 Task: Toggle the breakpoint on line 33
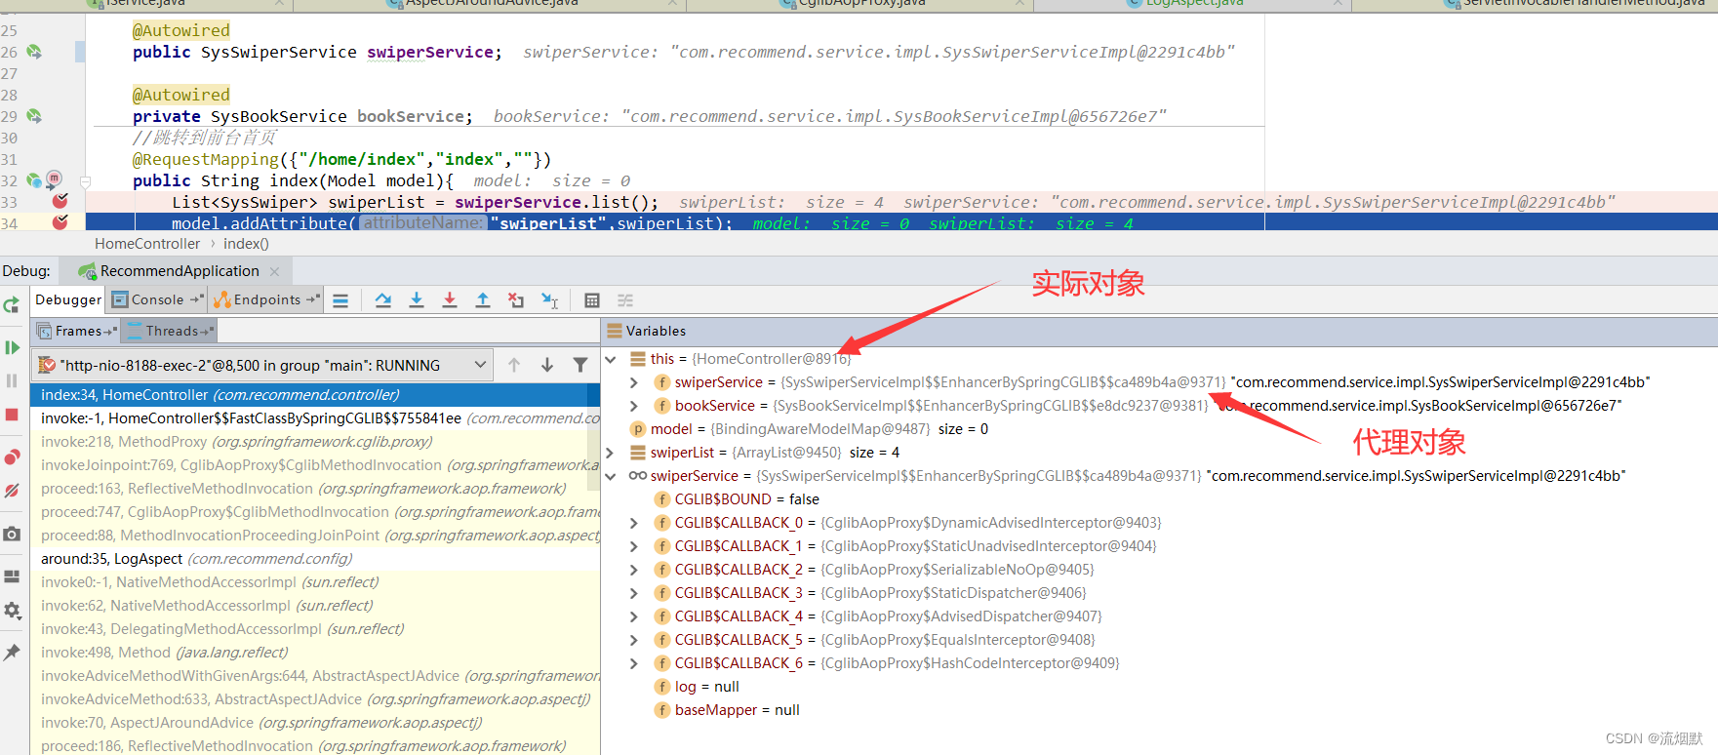[x=60, y=201]
